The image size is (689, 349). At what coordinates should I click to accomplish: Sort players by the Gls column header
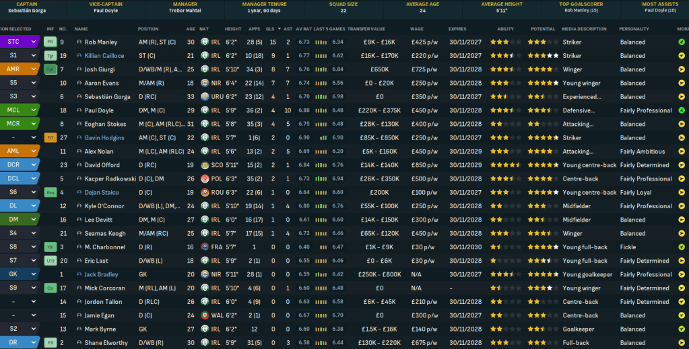coord(269,29)
